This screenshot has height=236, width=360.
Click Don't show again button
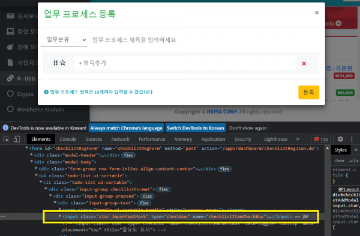(x=248, y=128)
